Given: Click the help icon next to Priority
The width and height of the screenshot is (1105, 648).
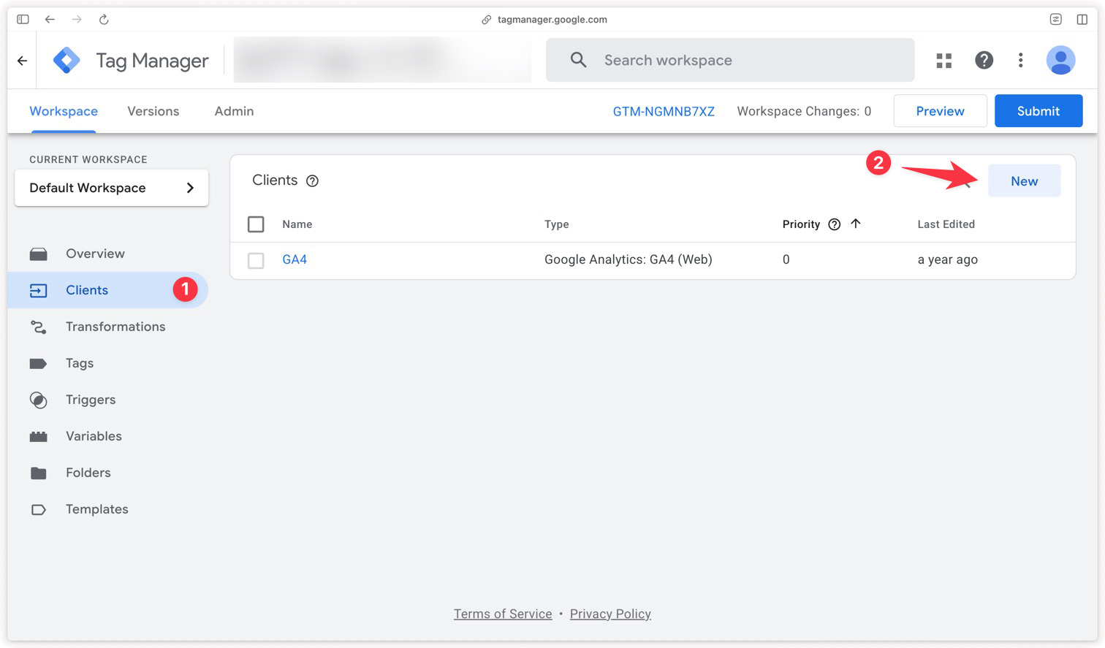Looking at the screenshot, I should pyautogui.click(x=834, y=224).
